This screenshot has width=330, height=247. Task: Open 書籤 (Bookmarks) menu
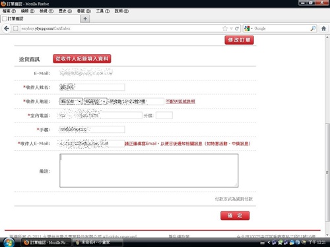[84, 11]
